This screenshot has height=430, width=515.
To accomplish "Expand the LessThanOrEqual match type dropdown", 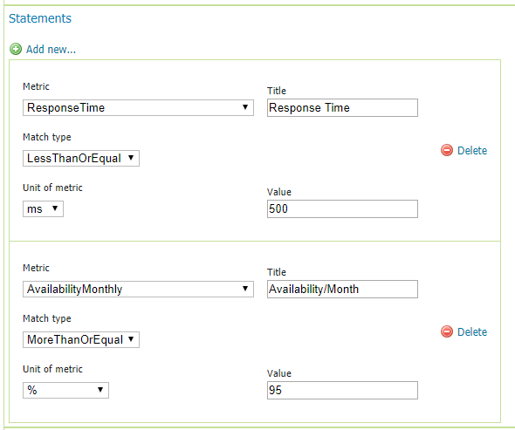I will click(x=81, y=158).
